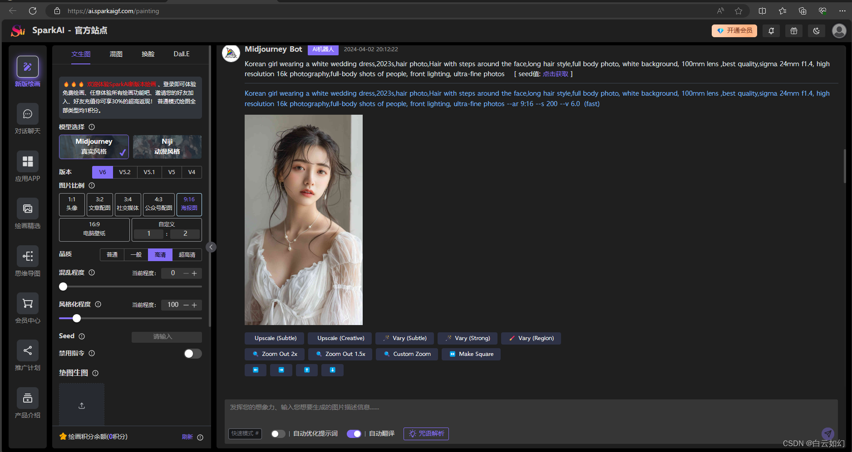Click the Upscale (Creative) button
Screen dimensions: 852x452
[340, 338]
